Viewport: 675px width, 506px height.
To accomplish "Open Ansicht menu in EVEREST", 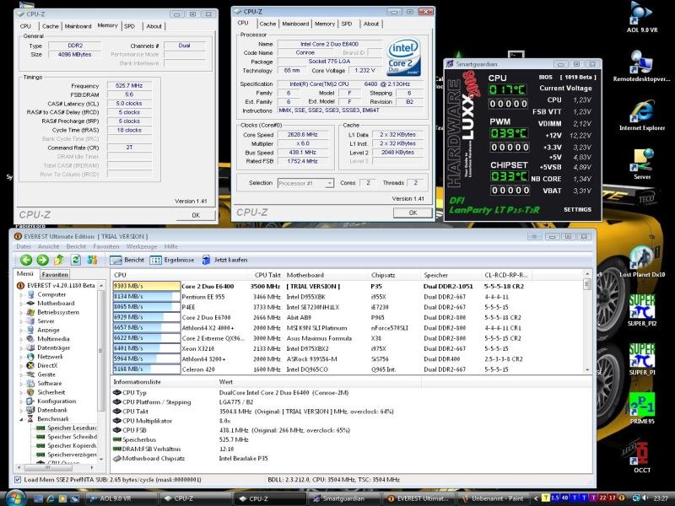I will pos(48,246).
